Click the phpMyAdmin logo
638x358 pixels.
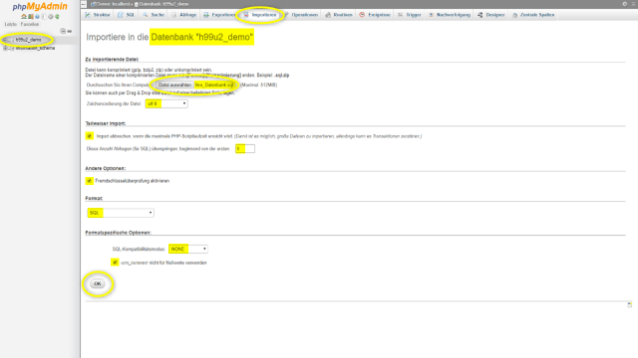[x=40, y=7]
